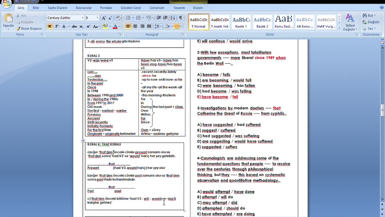Toggle align text right
Image resolution: width=385 pixels, height=217 pixels.
[x=142, y=27]
